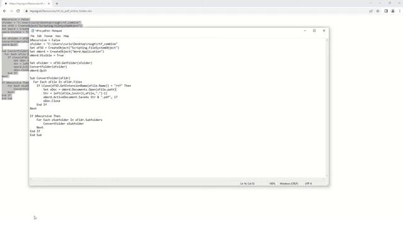Image resolution: width=403 pixels, height=227 pixels.
Task: Click 'ConvertFolder oSubfolder' line in Notepad
Action: (64, 124)
